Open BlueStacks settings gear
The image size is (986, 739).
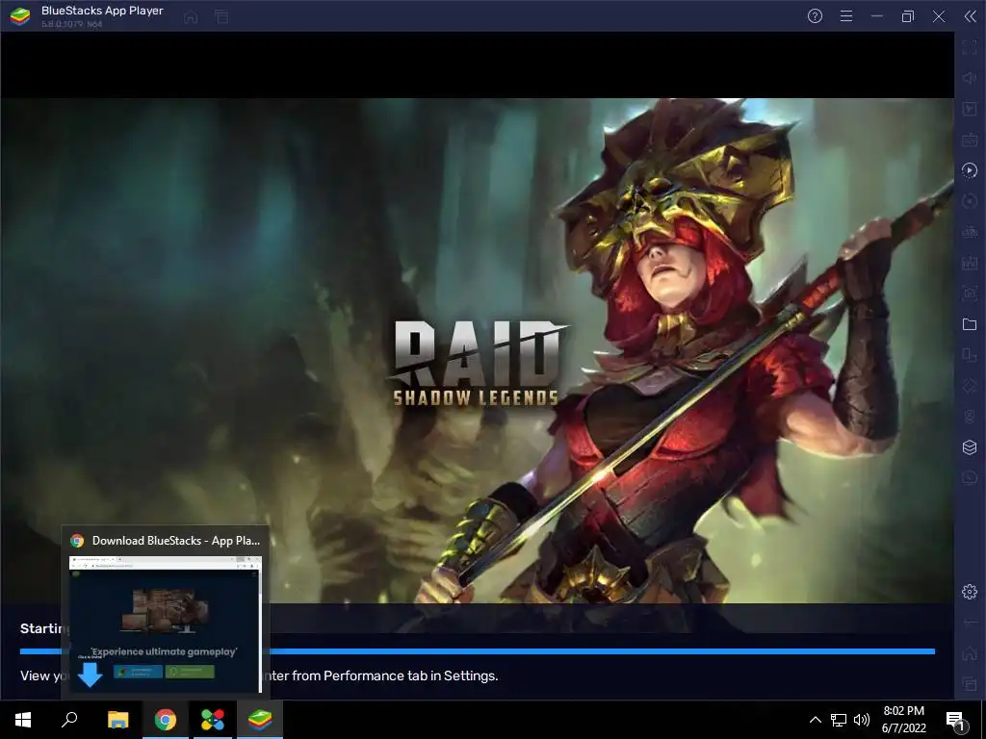click(x=970, y=592)
